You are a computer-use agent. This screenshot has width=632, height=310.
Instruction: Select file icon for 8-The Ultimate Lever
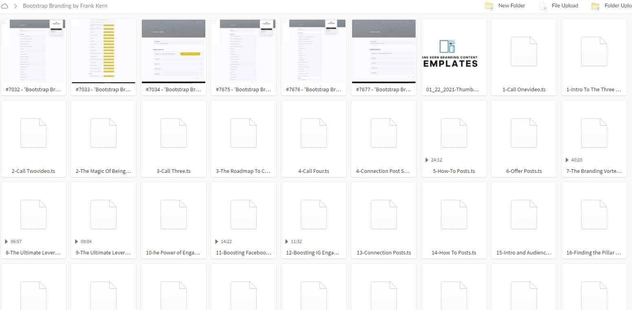[x=33, y=214]
